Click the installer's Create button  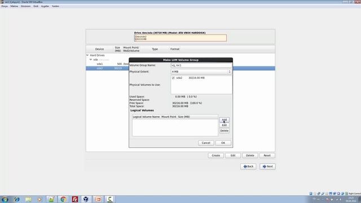(x=215, y=156)
